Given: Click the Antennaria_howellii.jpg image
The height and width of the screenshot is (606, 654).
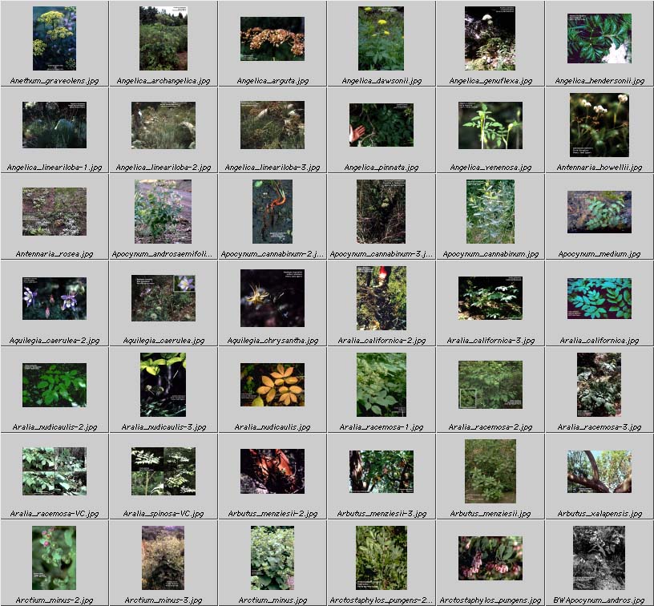Looking at the screenshot, I should tap(599, 125).
